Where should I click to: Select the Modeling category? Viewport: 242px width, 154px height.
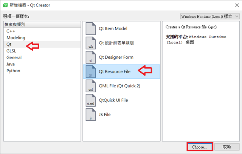[42, 38]
